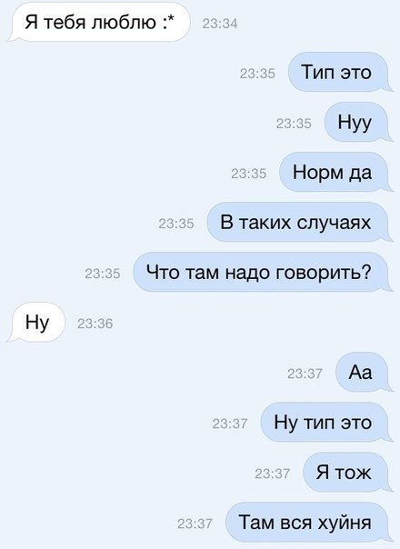Select the 'Тип это' message bubble
Screen dimensions: 400x549
click(340, 72)
